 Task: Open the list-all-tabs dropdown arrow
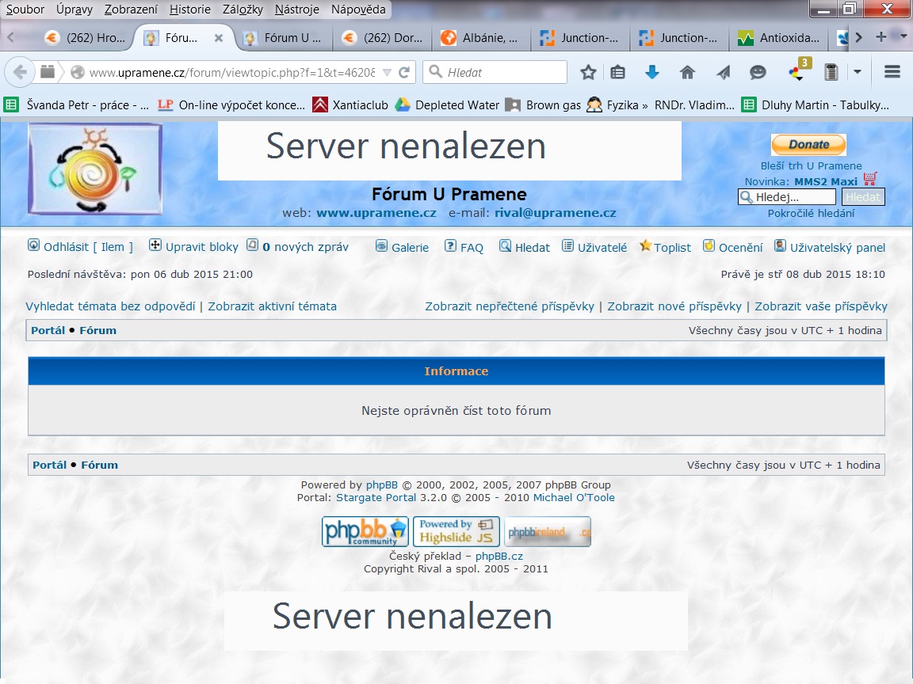point(903,37)
